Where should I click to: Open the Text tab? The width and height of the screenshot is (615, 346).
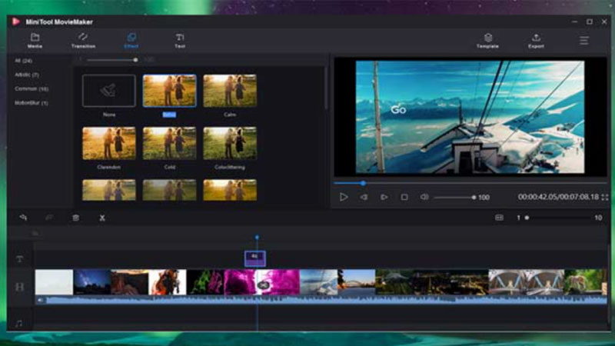[179, 40]
